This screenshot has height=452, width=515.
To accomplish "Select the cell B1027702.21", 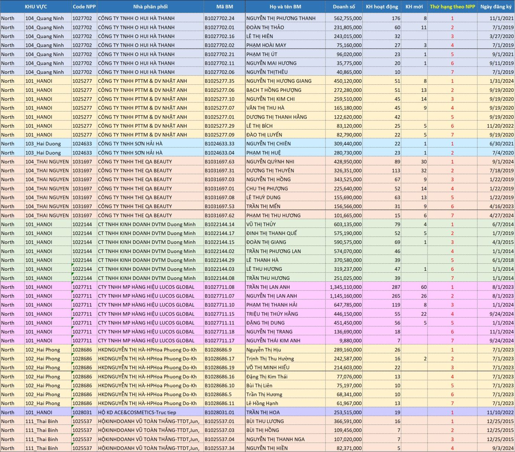I will pyautogui.click(x=225, y=54).
